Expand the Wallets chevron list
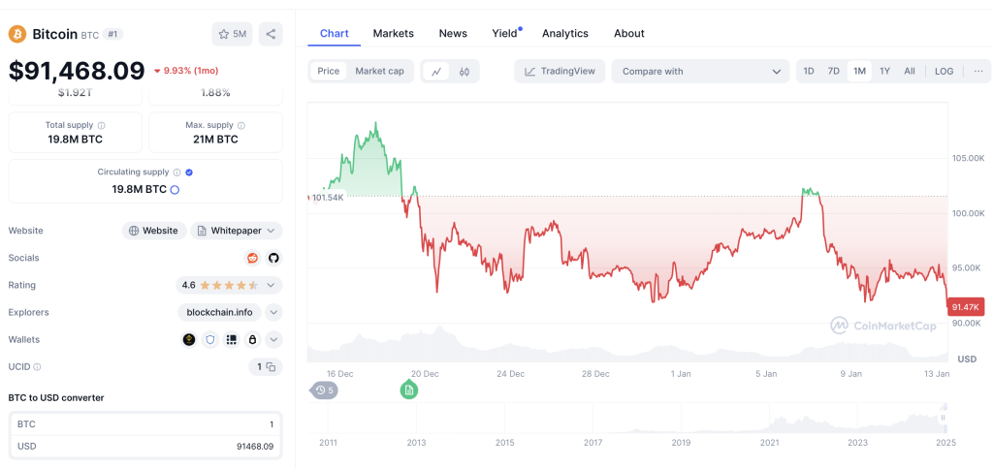The height and width of the screenshot is (469, 993). tap(273, 340)
